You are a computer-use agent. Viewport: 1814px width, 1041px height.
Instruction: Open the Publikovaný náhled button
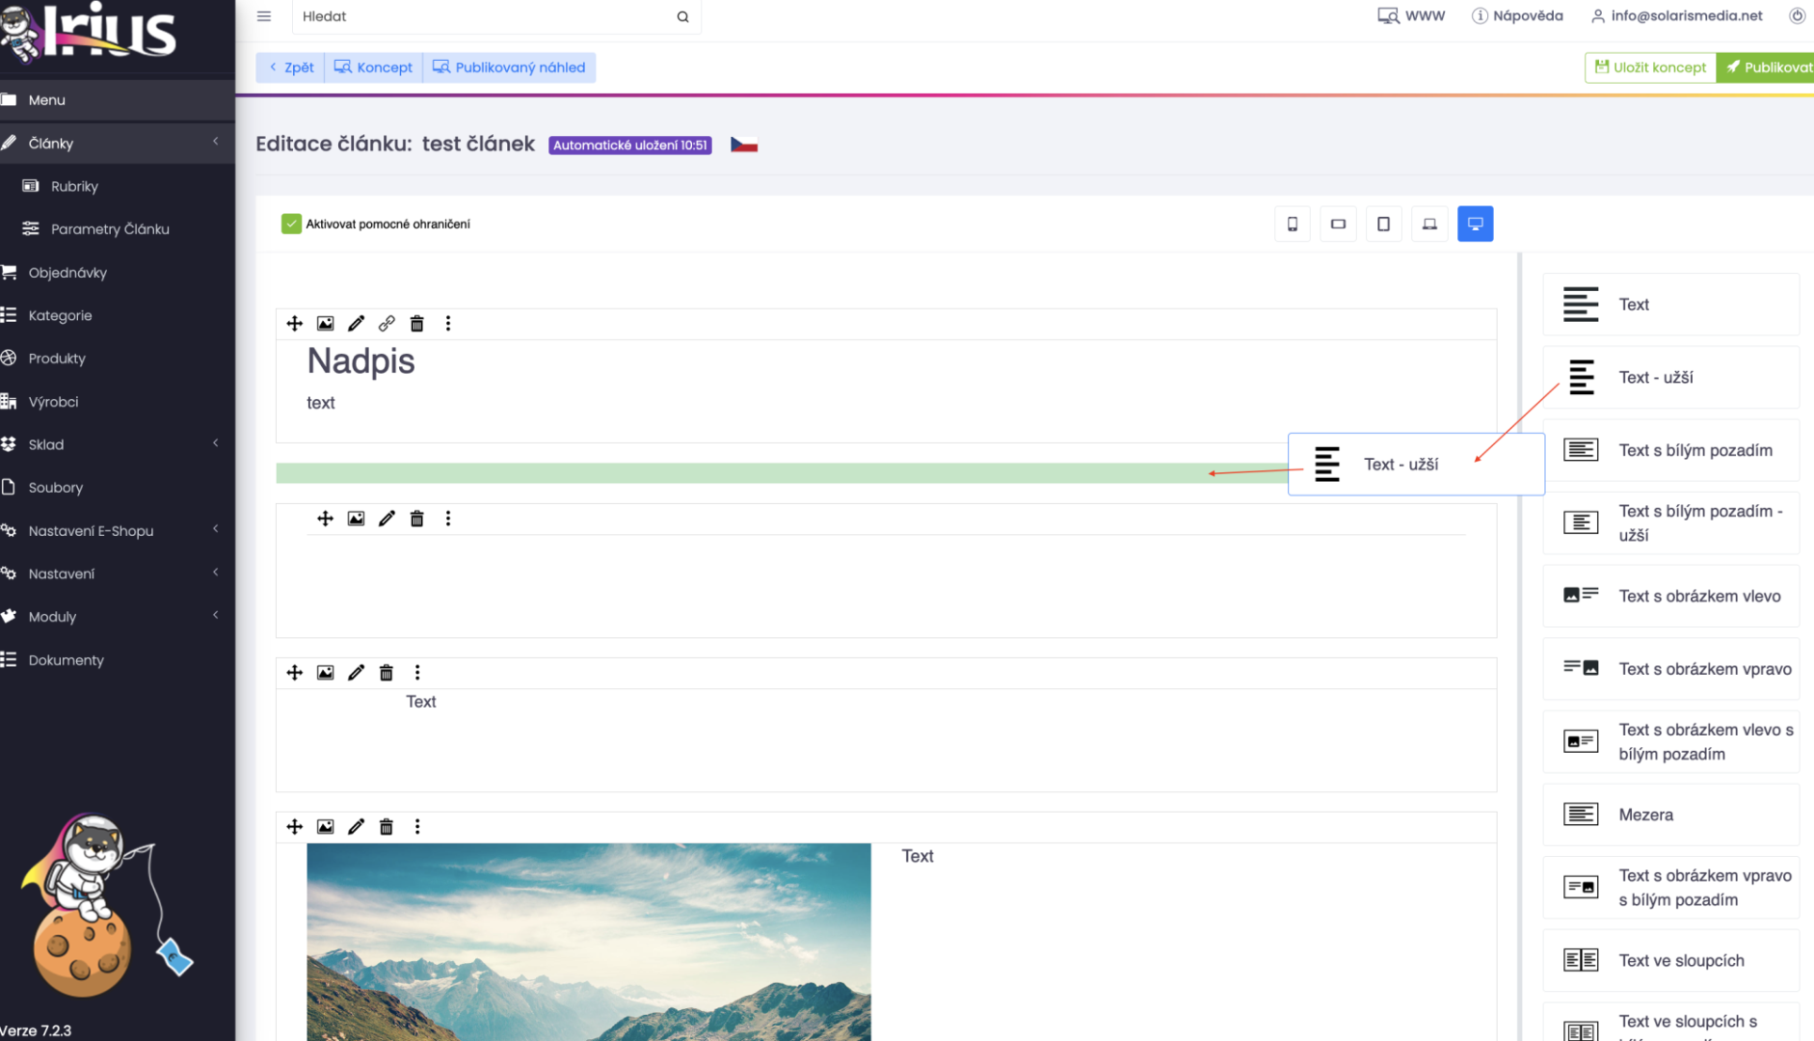pos(509,67)
